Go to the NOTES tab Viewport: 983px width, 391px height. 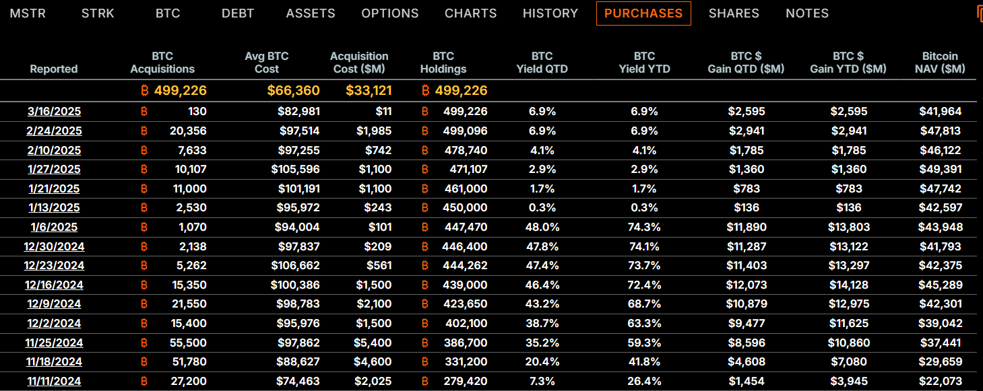point(807,13)
